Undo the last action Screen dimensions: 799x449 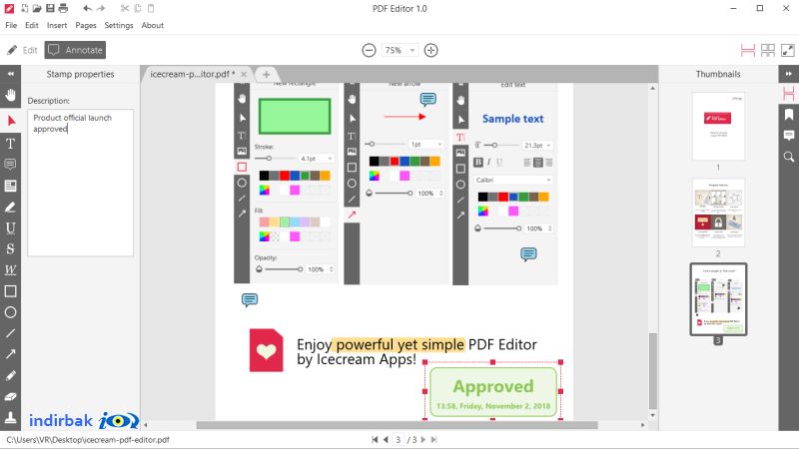[88, 9]
